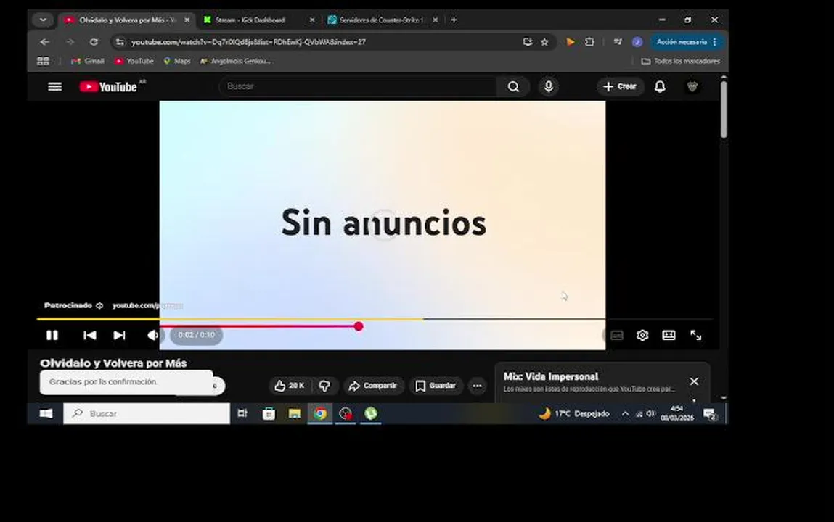Open the Windows Start menu
834x522 pixels.
pyautogui.click(x=46, y=414)
